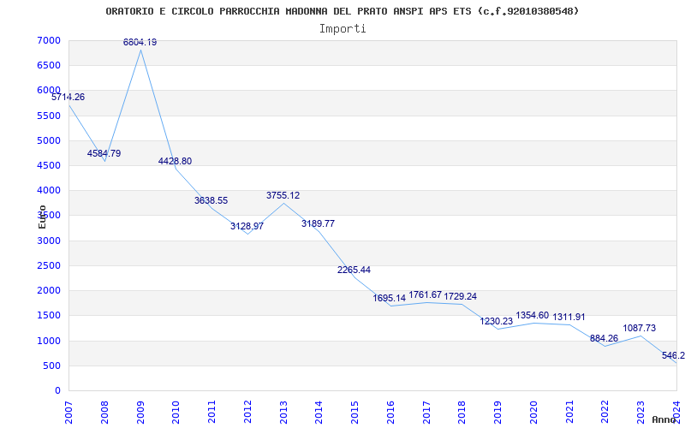Click the 1230.23 value label
This screenshot has height=428, width=685.
[x=497, y=322]
